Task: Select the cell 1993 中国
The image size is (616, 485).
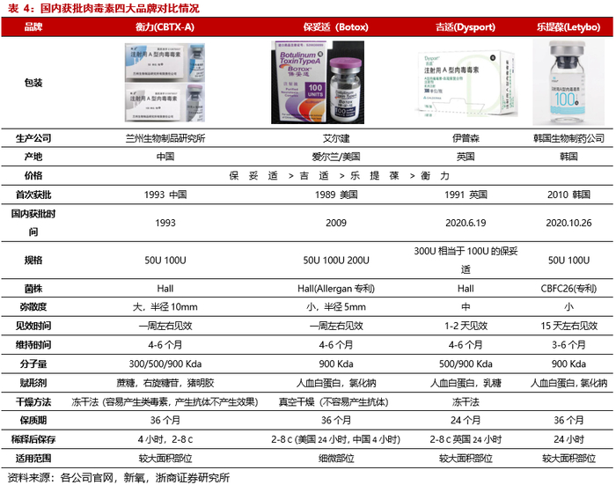Action: point(165,195)
